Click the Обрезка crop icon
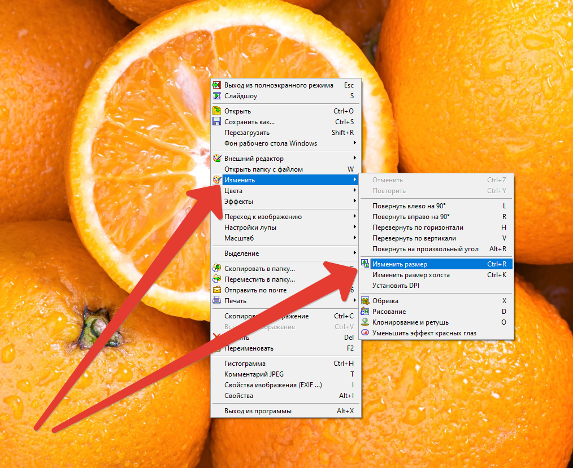The height and width of the screenshot is (468, 573). click(x=364, y=300)
